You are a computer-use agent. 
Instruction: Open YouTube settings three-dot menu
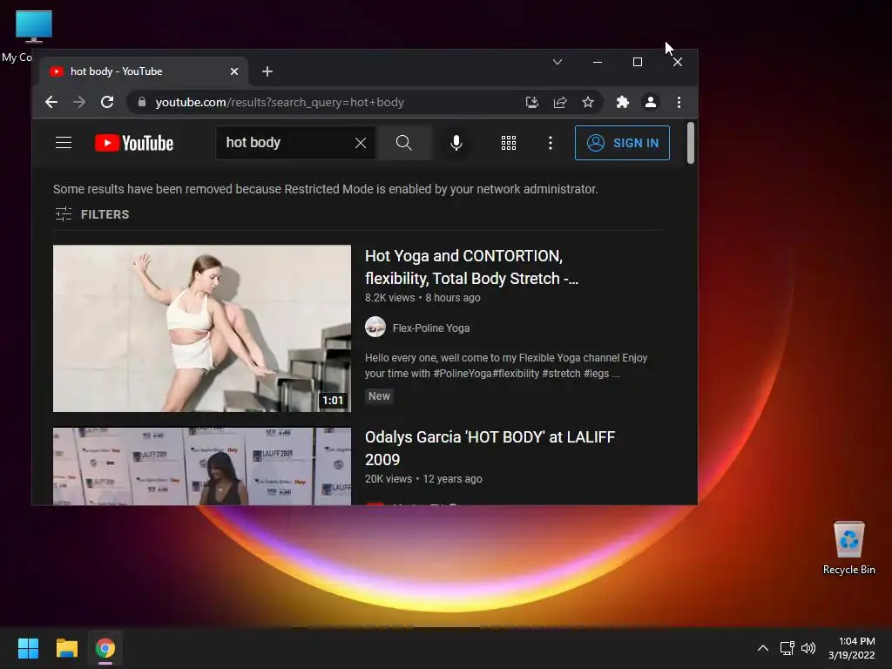pos(551,143)
